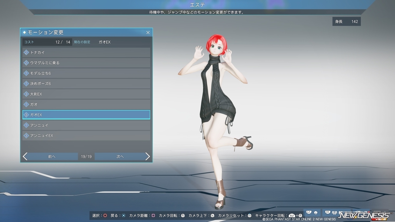The width and height of the screenshot is (395, 222).
Task: Click the cost 3 diamond icon beside ガオEX
Action: point(26,115)
